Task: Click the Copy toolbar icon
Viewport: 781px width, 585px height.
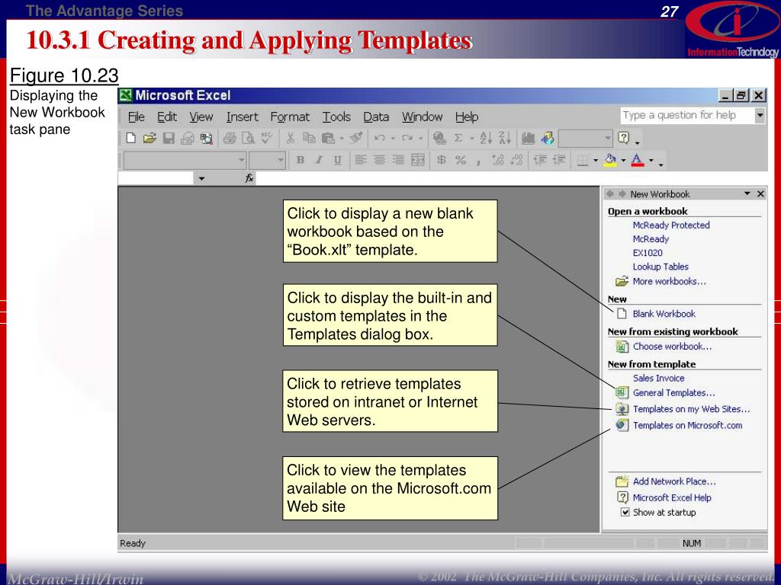Action: 309,138
